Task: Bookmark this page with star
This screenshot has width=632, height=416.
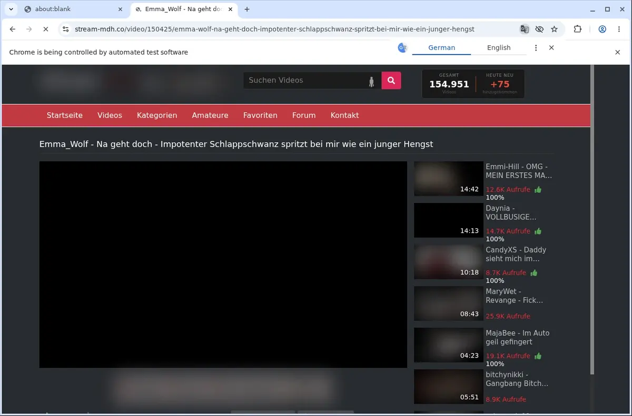Action: point(554,29)
